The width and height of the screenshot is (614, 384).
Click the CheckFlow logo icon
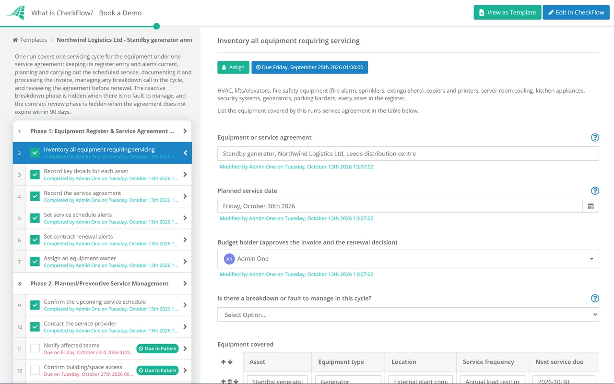(x=15, y=13)
